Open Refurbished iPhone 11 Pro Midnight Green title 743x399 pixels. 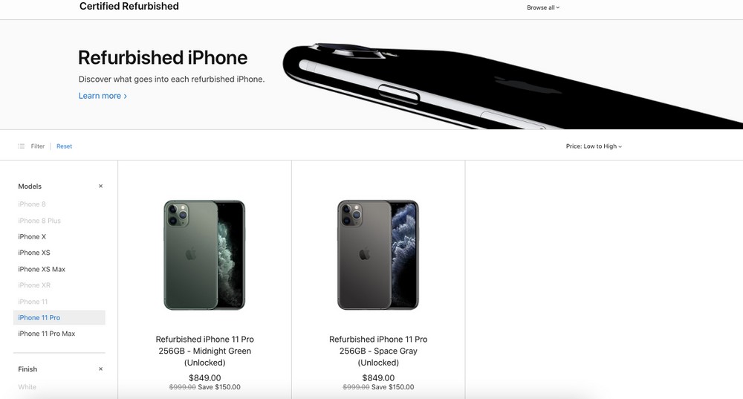[x=205, y=351]
